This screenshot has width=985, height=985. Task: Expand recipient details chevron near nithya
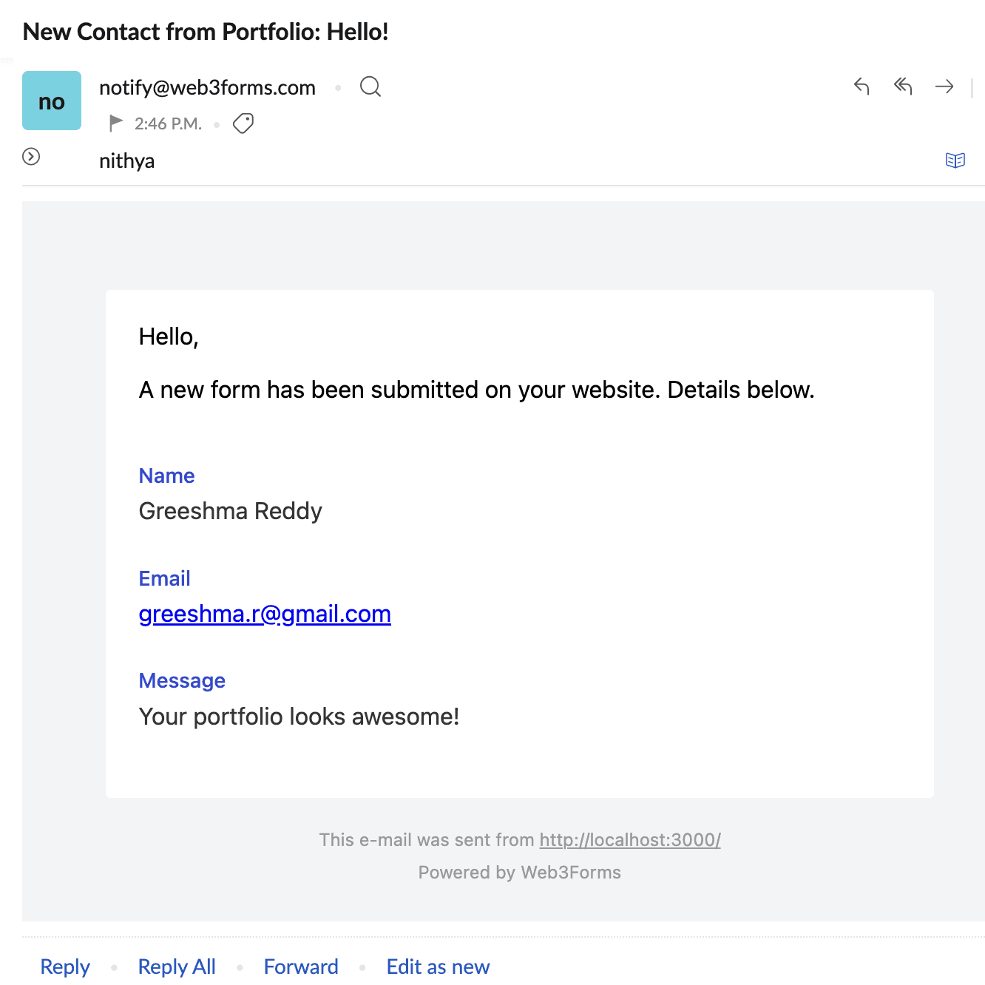tap(31, 157)
